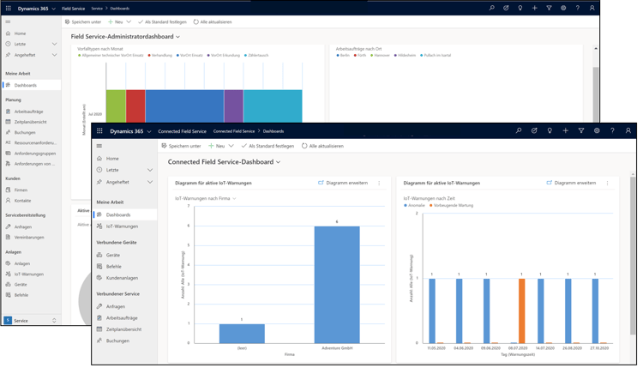Click Service breadcrumb link in back window header

tap(97, 9)
